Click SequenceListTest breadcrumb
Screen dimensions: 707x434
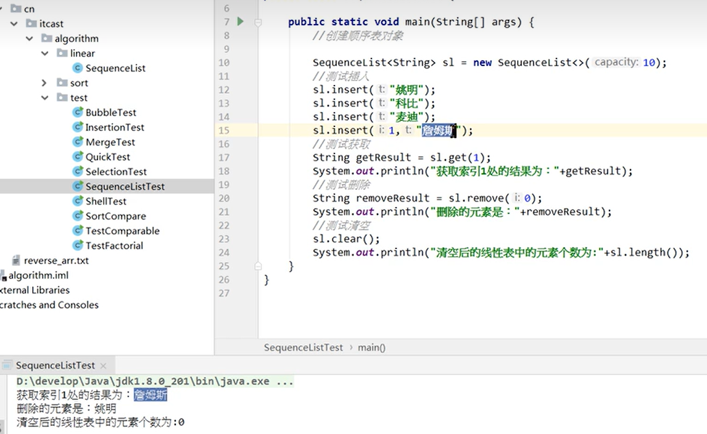(x=304, y=348)
